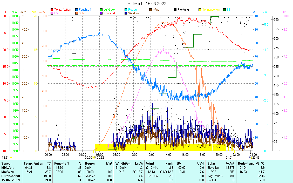Click the purple Windchill legend square

point(101,13)
